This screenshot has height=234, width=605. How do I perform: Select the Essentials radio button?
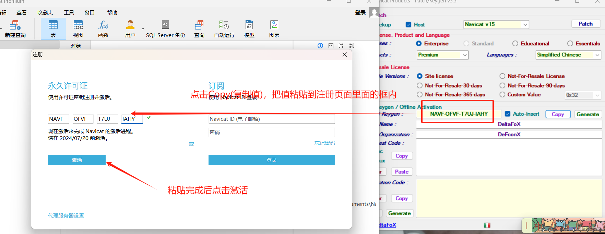570,44
